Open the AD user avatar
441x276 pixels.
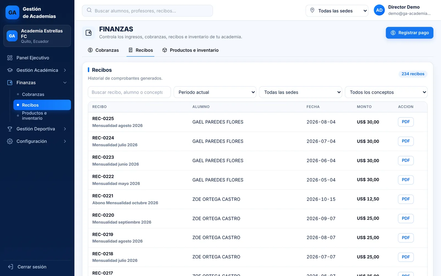coord(379,10)
